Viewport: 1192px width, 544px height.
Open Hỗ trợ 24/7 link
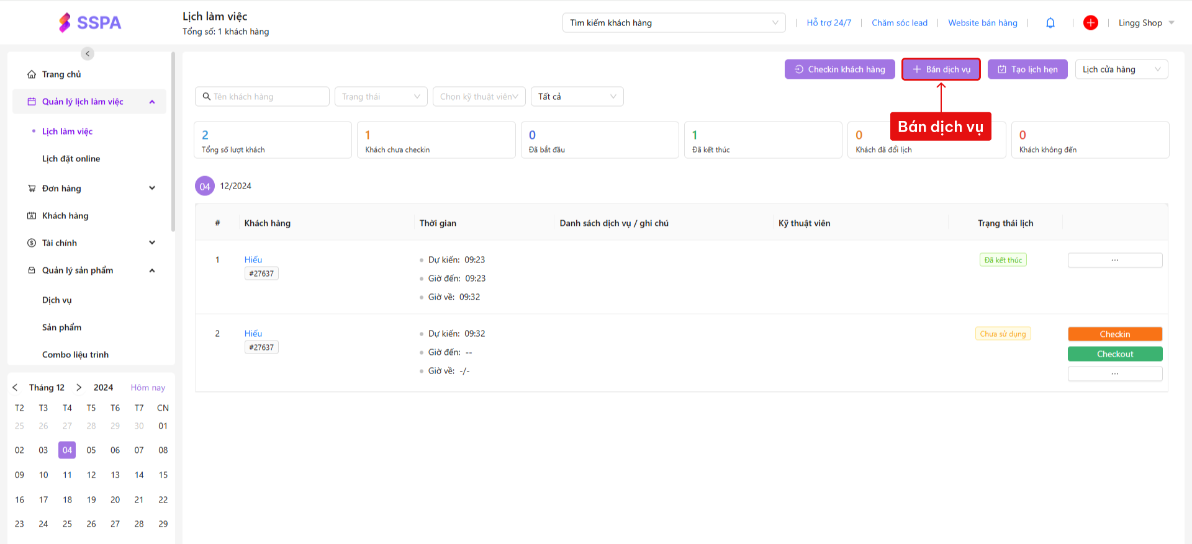pyautogui.click(x=829, y=23)
